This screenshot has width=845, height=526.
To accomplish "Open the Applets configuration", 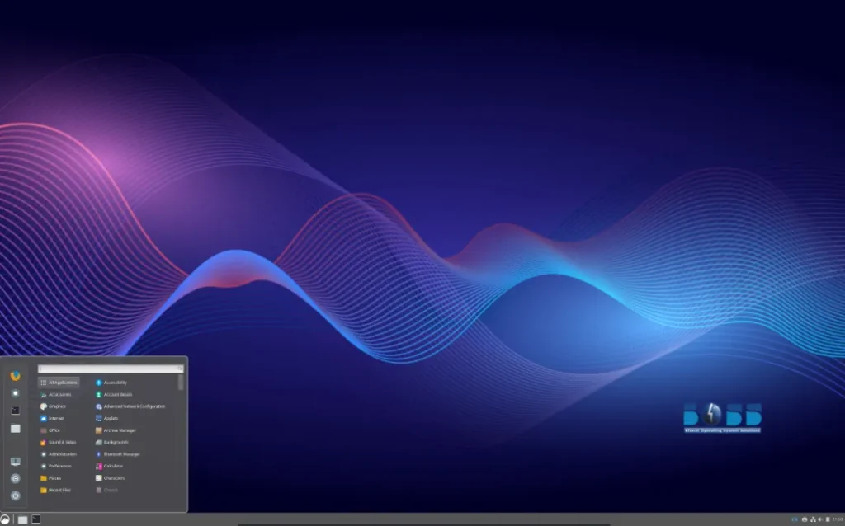I will 111,418.
